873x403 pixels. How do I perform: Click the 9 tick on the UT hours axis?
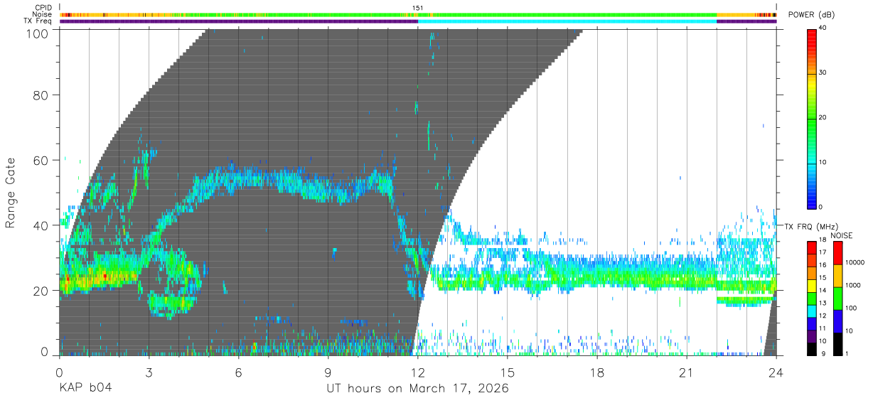click(328, 372)
